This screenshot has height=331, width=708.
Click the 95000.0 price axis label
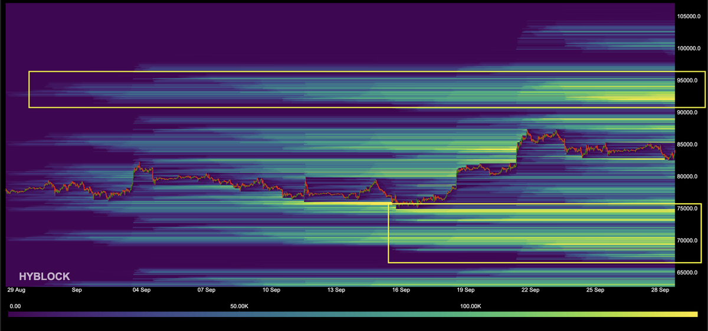click(687, 80)
